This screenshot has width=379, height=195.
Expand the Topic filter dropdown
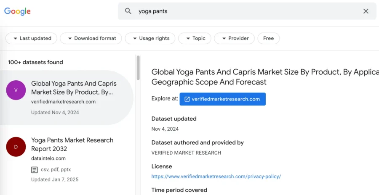(x=194, y=38)
